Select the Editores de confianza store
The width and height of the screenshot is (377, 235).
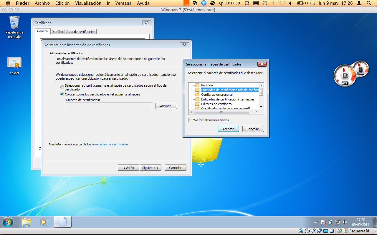(x=216, y=104)
